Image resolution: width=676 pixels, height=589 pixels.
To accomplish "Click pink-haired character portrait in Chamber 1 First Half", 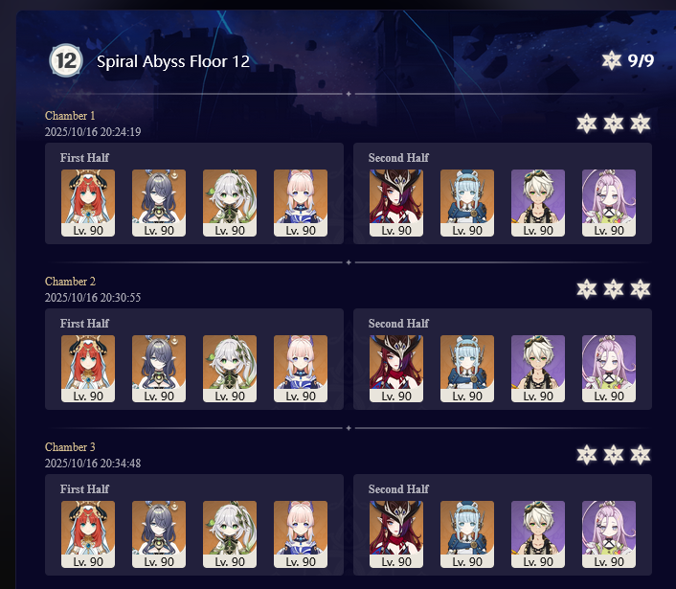I will click(x=301, y=203).
